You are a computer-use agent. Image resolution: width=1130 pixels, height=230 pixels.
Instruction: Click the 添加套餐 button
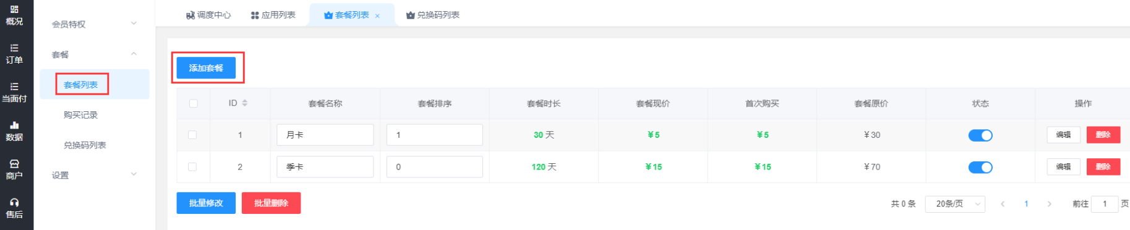click(206, 68)
